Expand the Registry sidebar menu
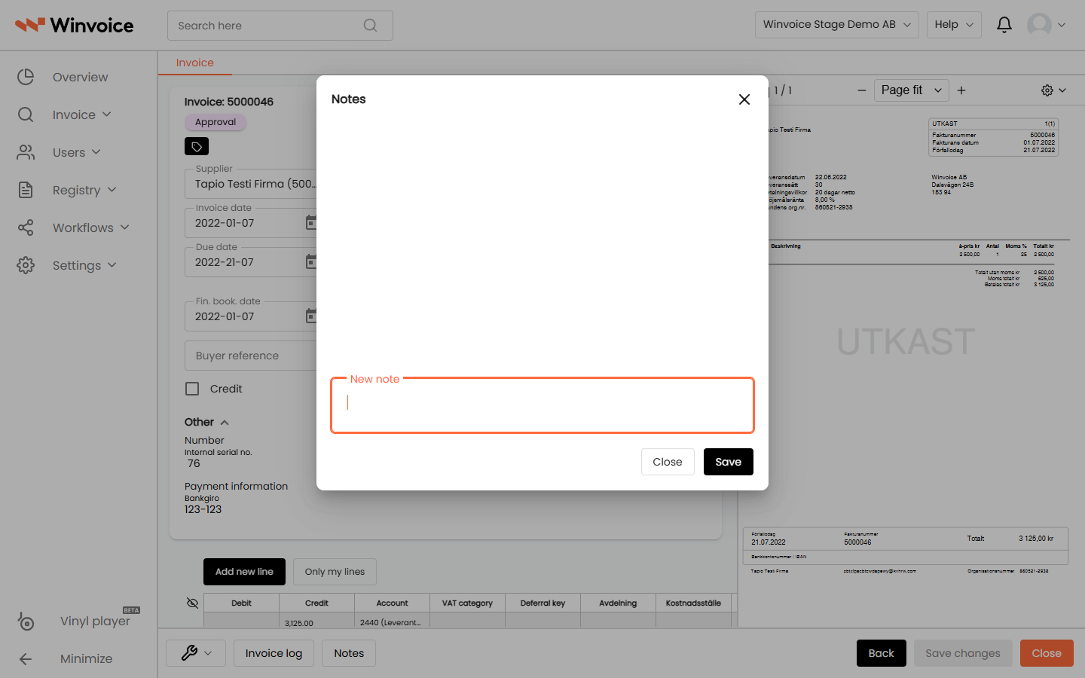 click(x=84, y=190)
